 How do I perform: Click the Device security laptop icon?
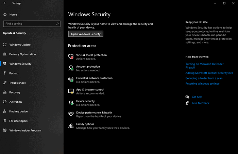tap(71, 103)
